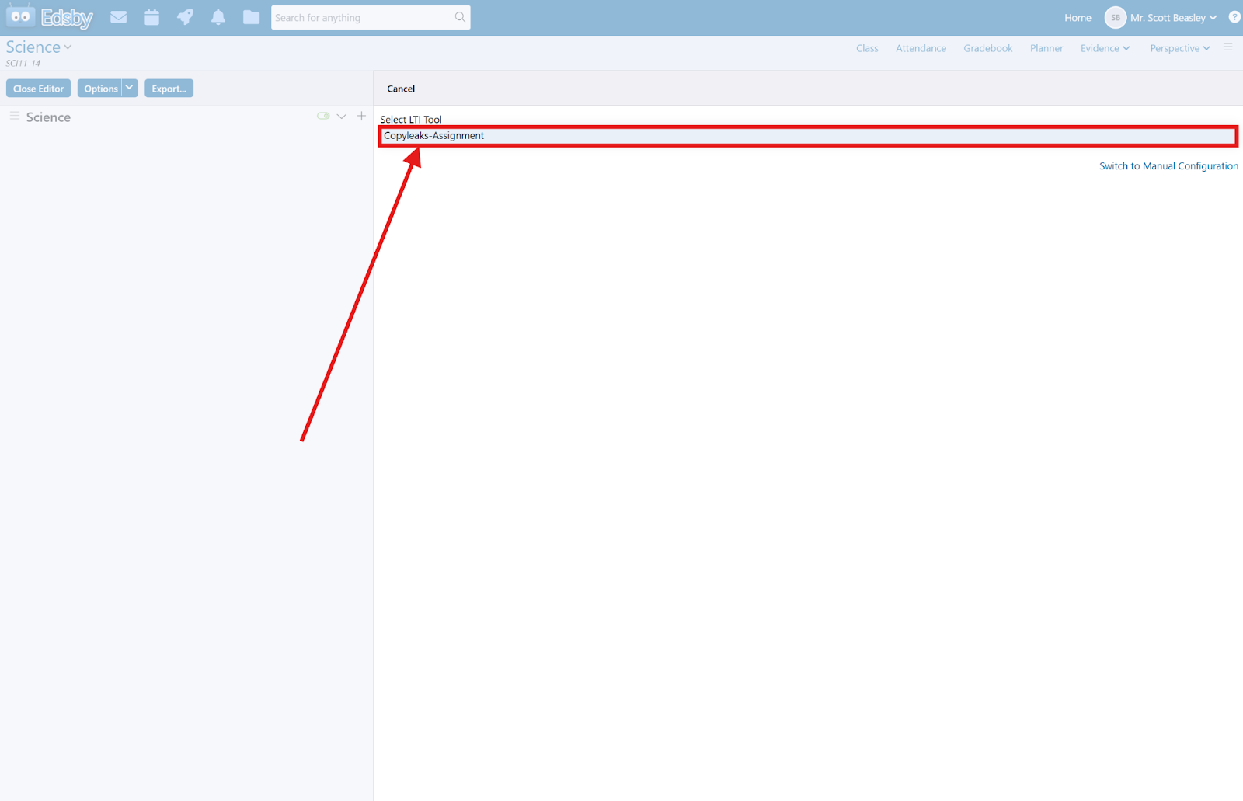The width and height of the screenshot is (1243, 801).
Task: Click the plus icon to add content
Action: 361,116
